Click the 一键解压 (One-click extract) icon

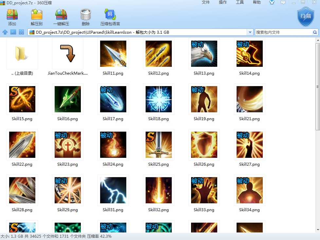tap(61, 15)
